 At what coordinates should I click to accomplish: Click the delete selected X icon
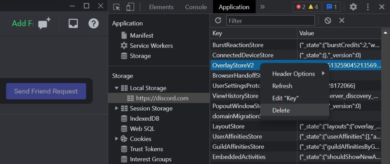coord(342,21)
